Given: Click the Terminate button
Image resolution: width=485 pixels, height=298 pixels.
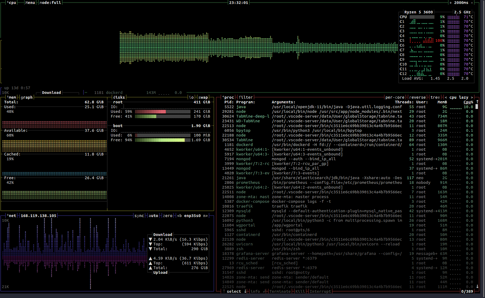Looking at the screenshot, I should click(x=280, y=291).
